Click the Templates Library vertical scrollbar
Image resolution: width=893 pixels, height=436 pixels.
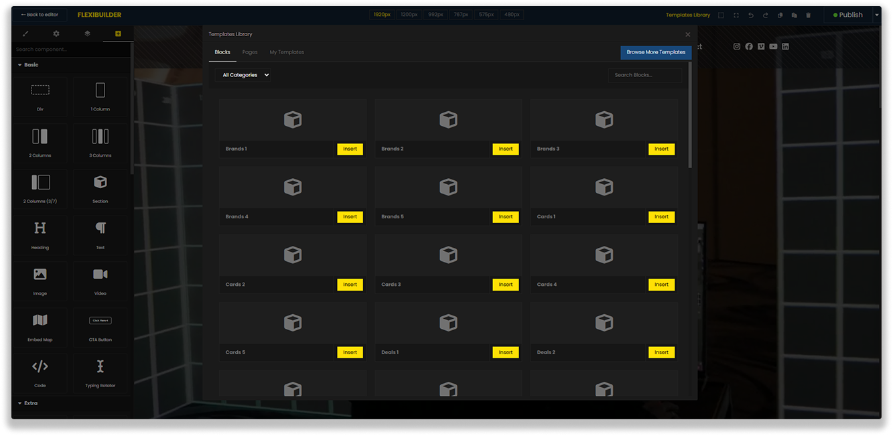tap(691, 116)
